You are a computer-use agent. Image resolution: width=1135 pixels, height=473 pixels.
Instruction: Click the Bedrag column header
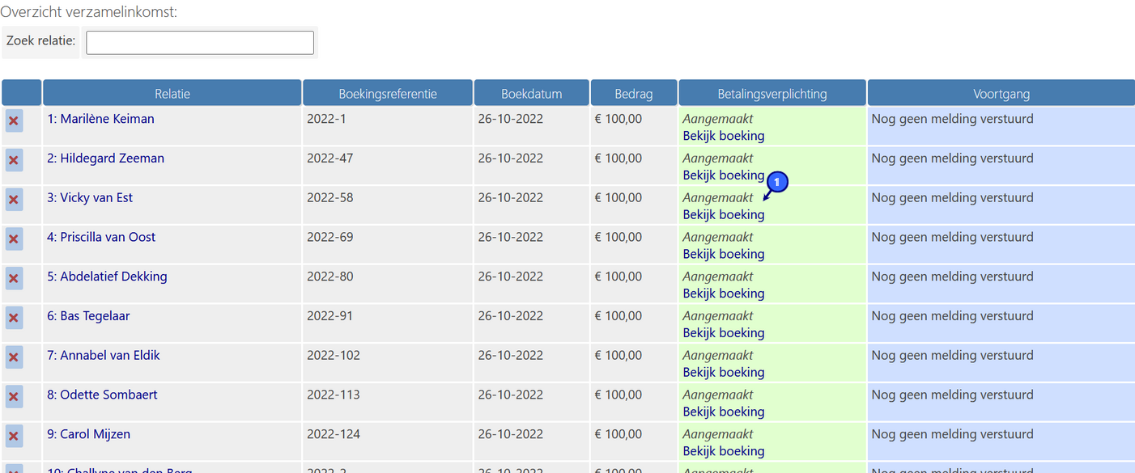(633, 94)
